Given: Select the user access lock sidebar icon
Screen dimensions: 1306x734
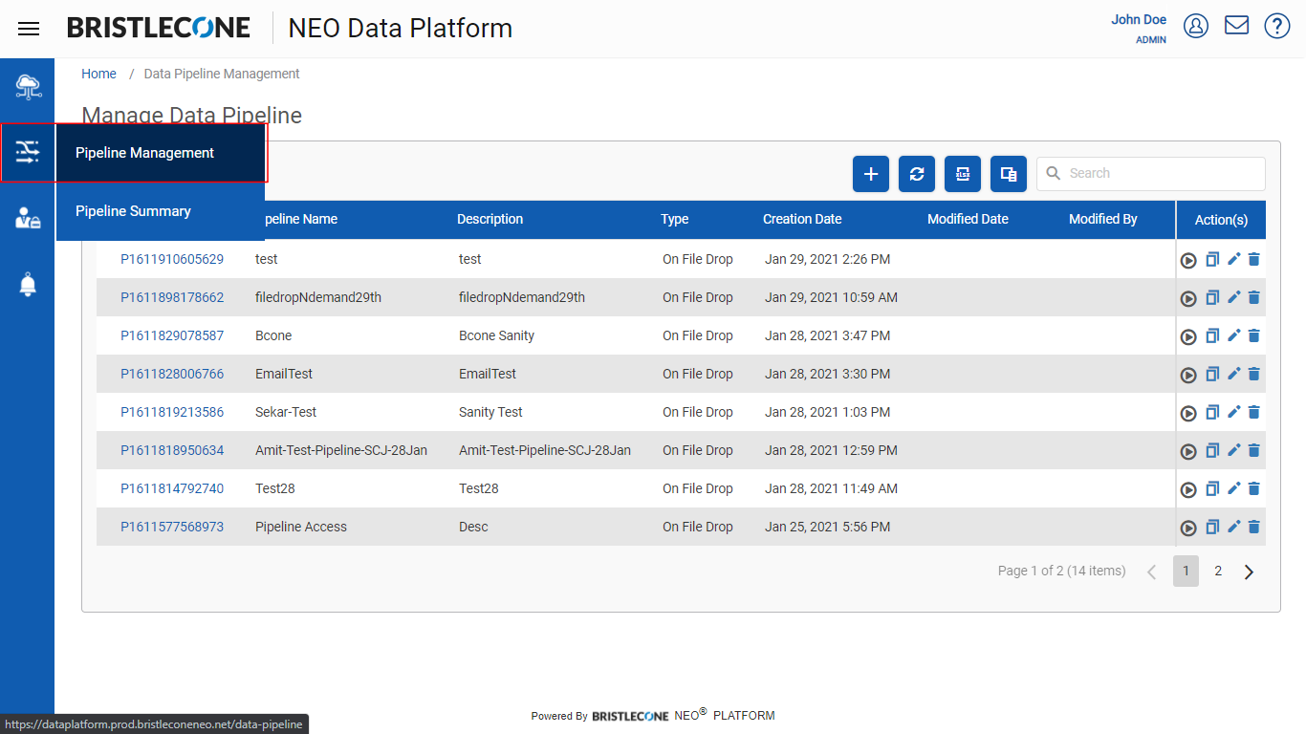Looking at the screenshot, I should click(28, 218).
